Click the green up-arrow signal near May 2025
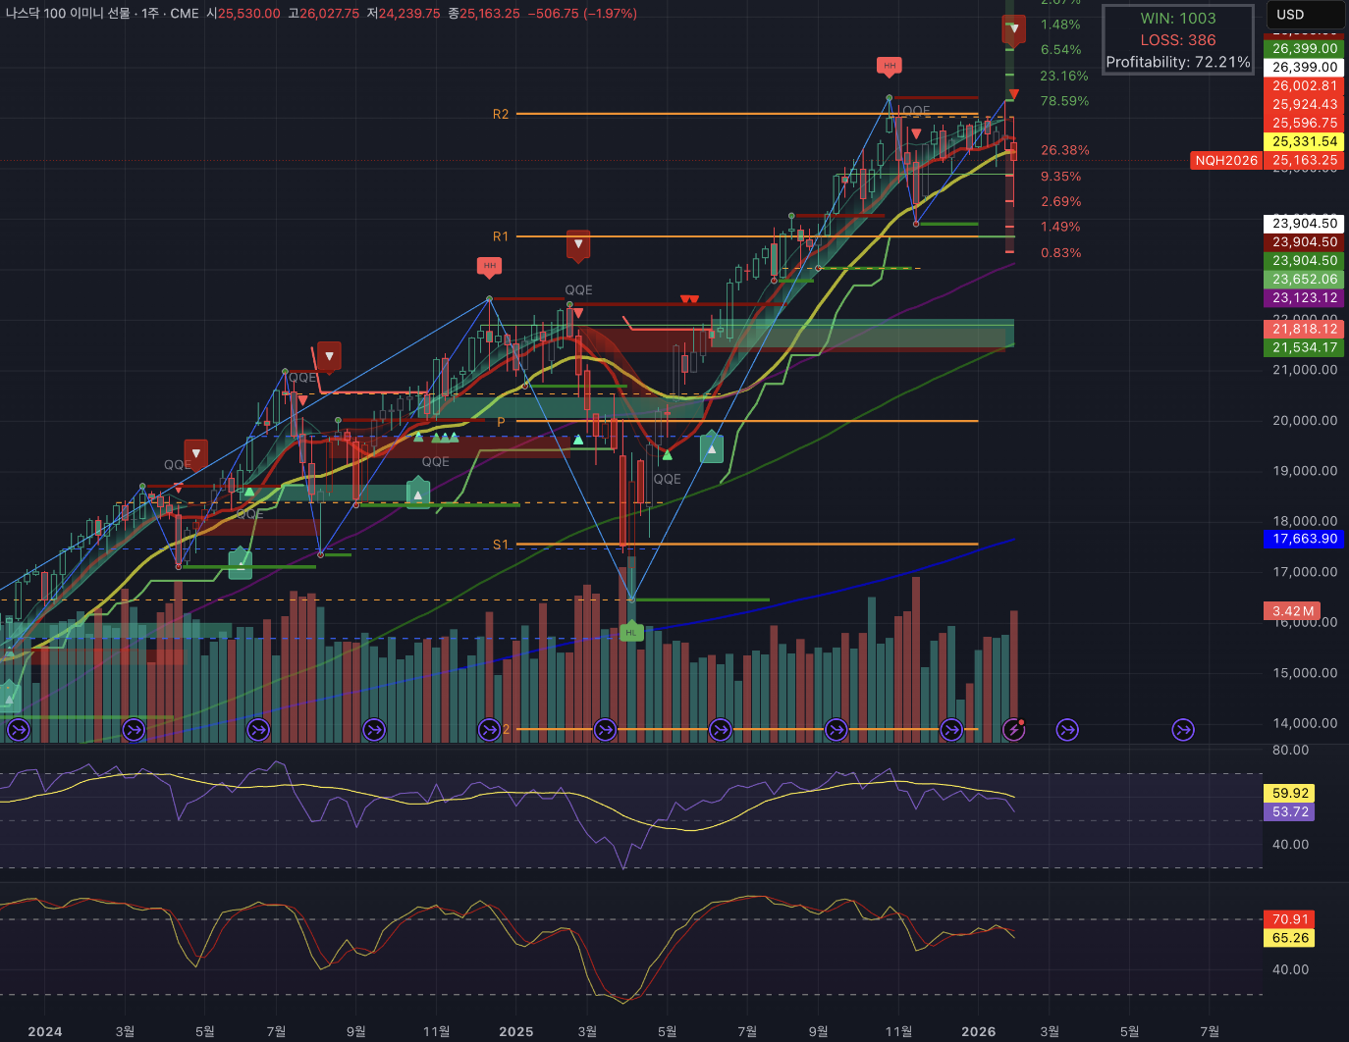Image resolution: width=1349 pixels, height=1042 pixels. 711,449
